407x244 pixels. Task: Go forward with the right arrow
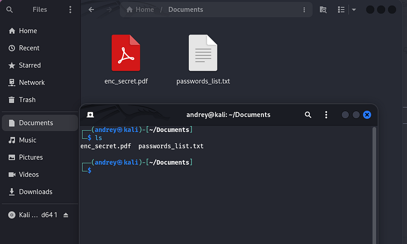(x=109, y=10)
